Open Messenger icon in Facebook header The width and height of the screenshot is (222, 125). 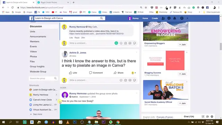click(169, 18)
